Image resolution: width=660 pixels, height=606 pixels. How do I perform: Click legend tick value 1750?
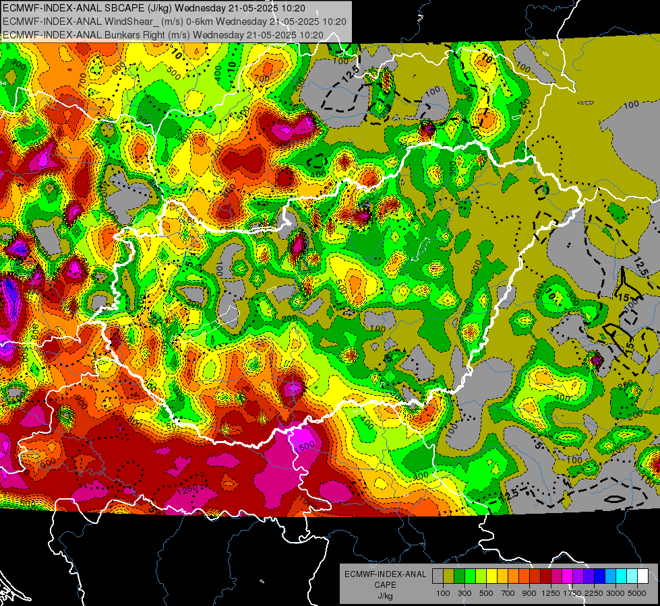572,593
